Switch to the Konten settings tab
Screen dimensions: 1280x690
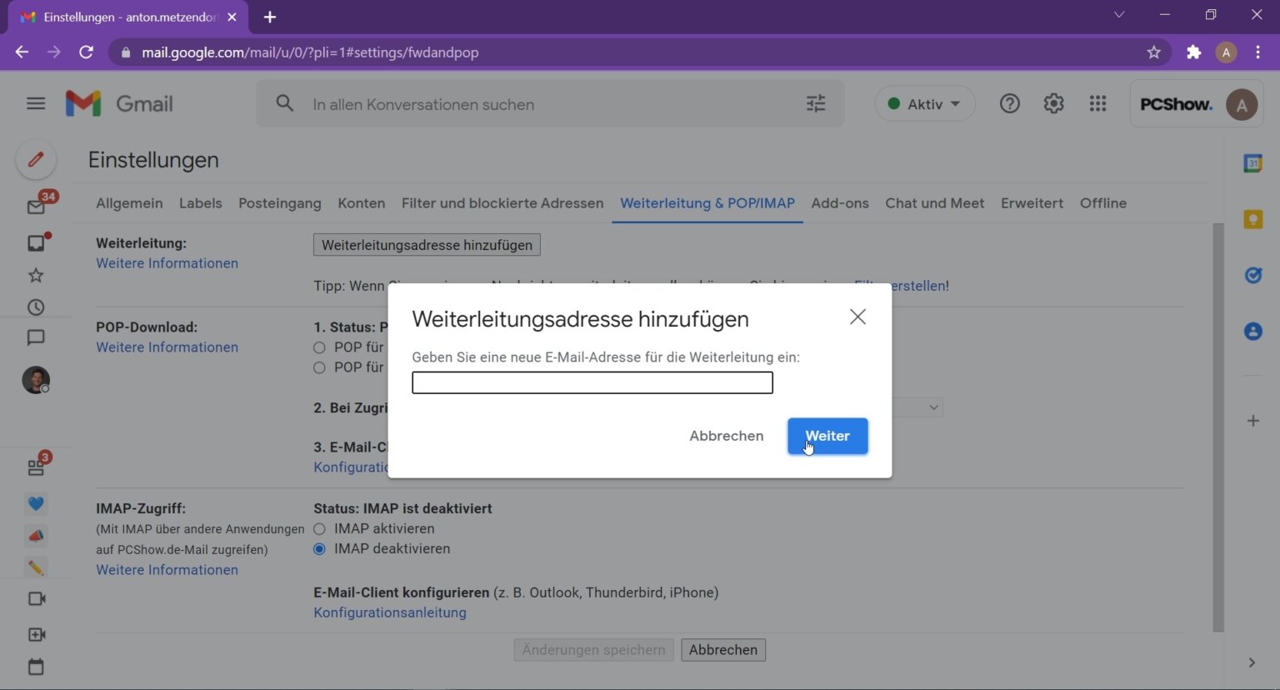coord(361,202)
